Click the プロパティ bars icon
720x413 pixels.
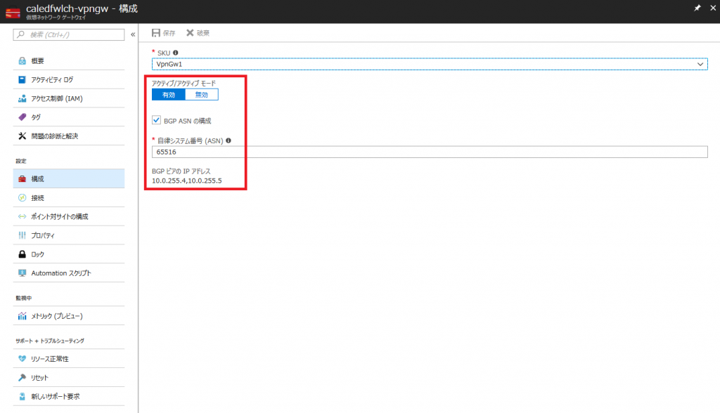(x=22, y=235)
